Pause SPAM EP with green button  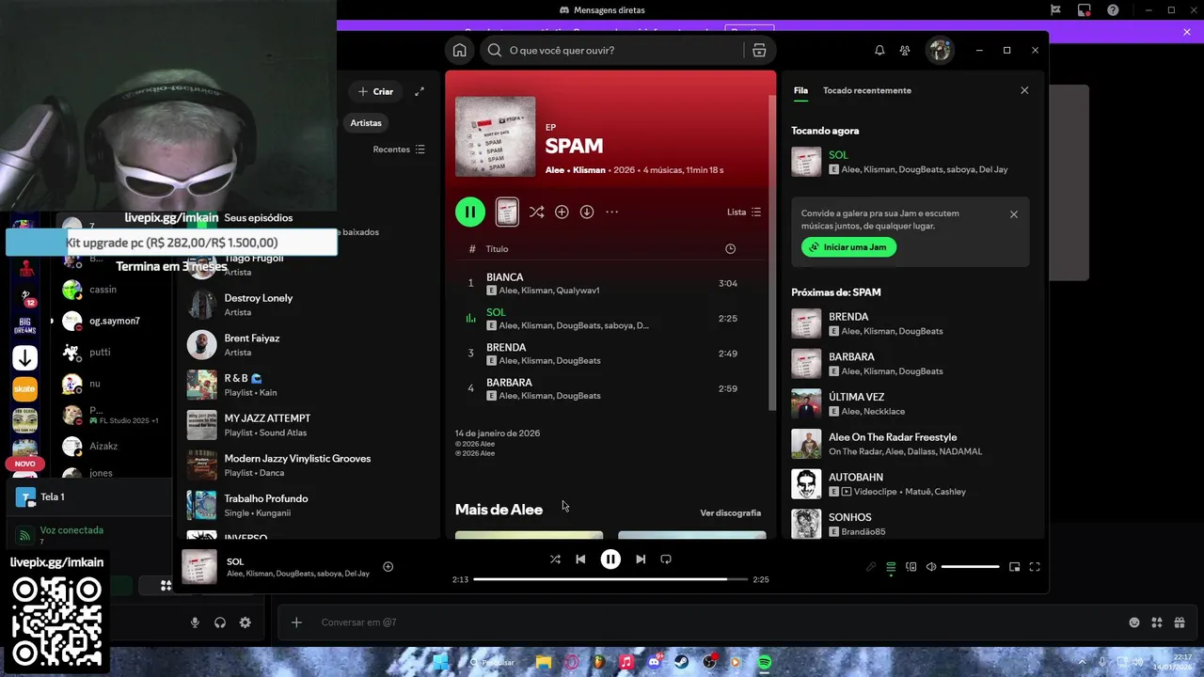click(x=470, y=212)
